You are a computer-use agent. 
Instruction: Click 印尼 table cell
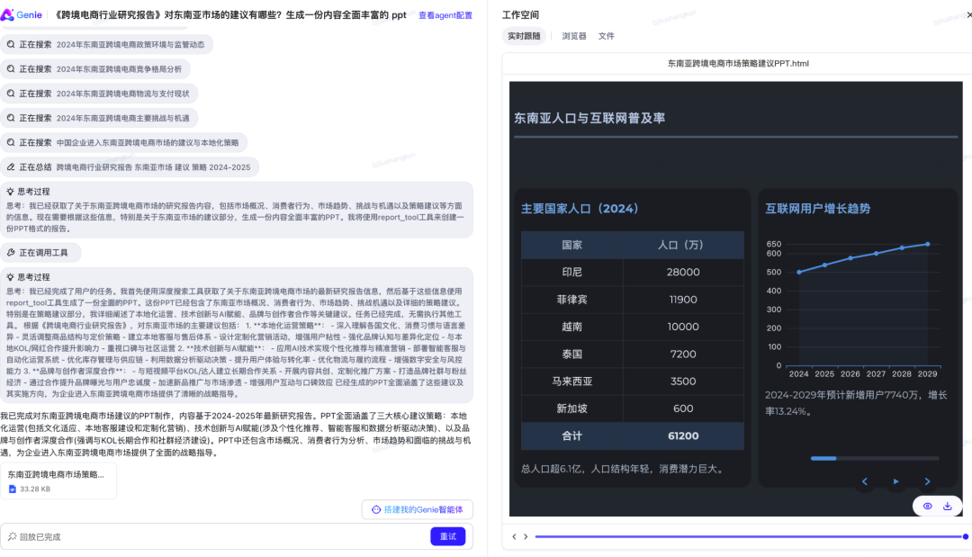(571, 272)
